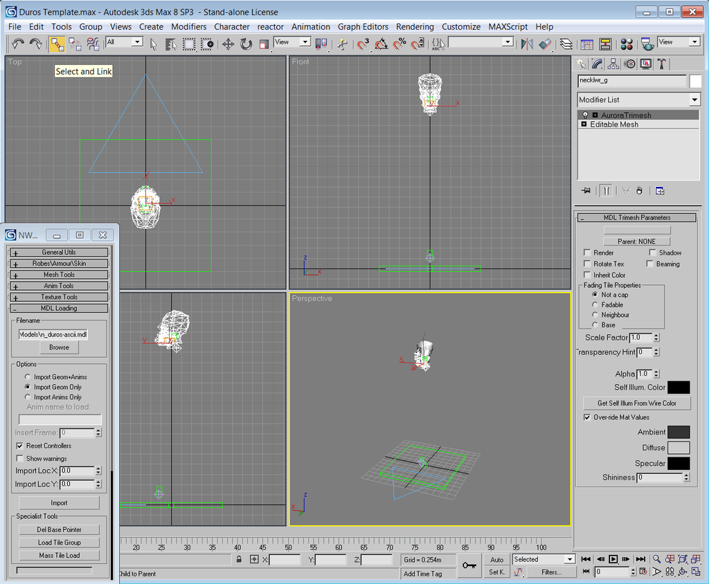Select the Scale tool

point(264,44)
